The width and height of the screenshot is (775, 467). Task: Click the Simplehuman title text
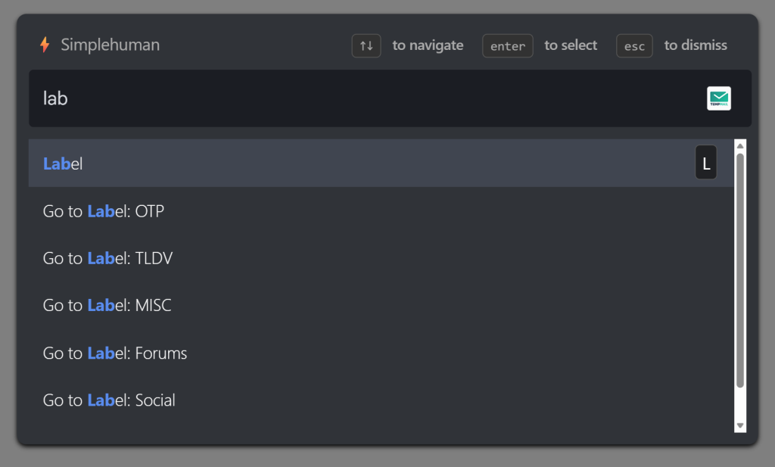point(110,45)
